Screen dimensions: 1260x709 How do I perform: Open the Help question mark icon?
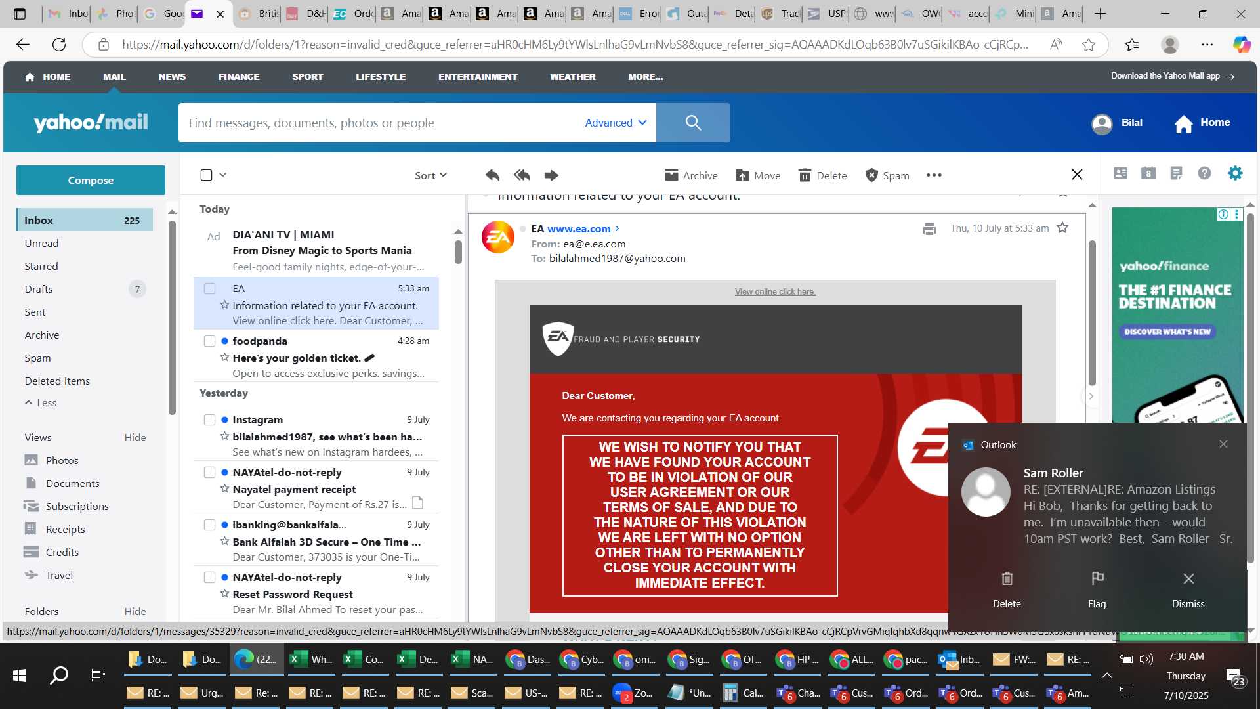1204,173
